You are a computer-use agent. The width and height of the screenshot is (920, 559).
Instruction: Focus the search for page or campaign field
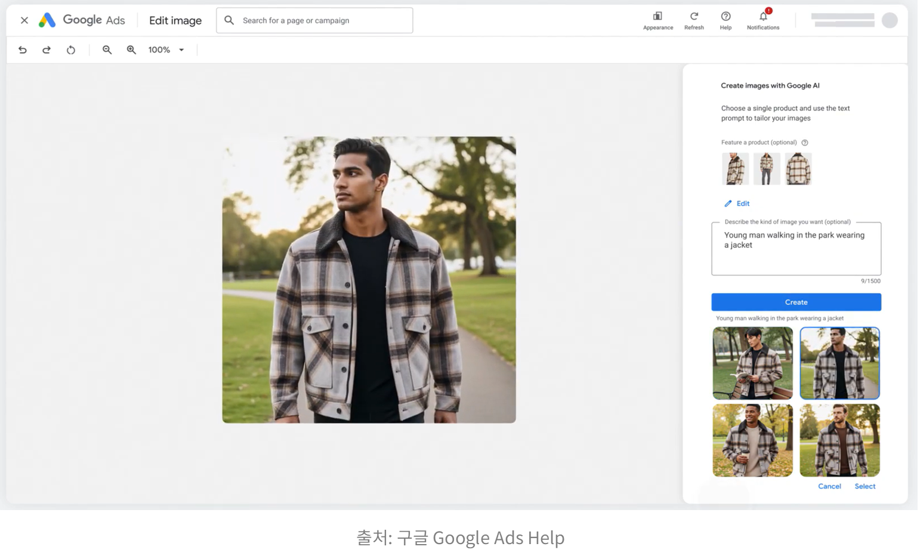322,20
